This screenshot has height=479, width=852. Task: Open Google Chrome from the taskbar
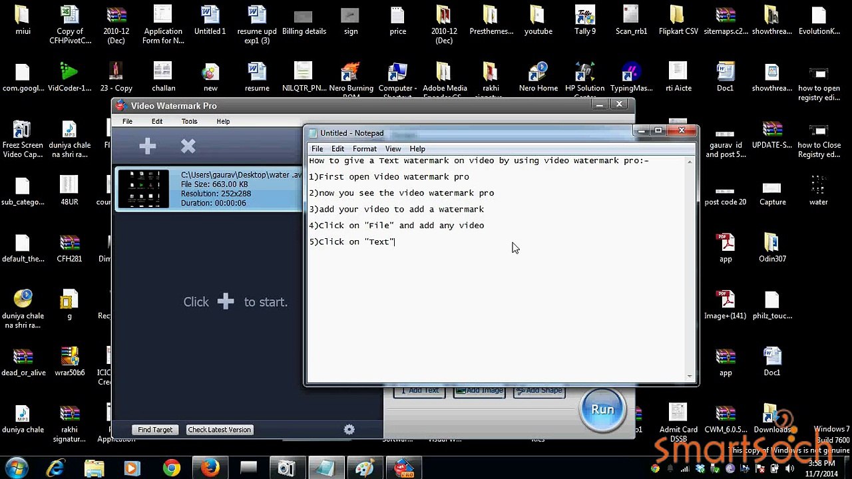pyautogui.click(x=172, y=468)
